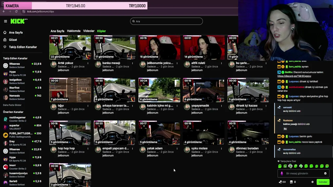The height and width of the screenshot is (187, 333).
Task: Switch to the Hakkımda tab
Action: [x=74, y=31]
